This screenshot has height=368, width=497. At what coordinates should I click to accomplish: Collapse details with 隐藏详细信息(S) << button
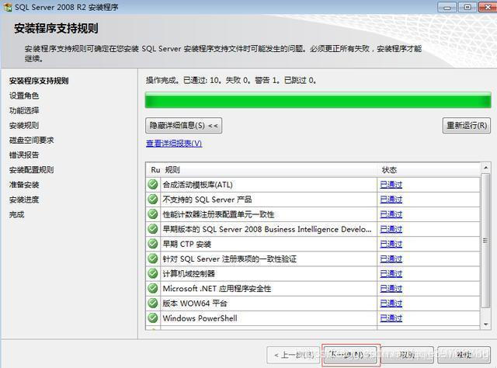click(x=183, y=126)
